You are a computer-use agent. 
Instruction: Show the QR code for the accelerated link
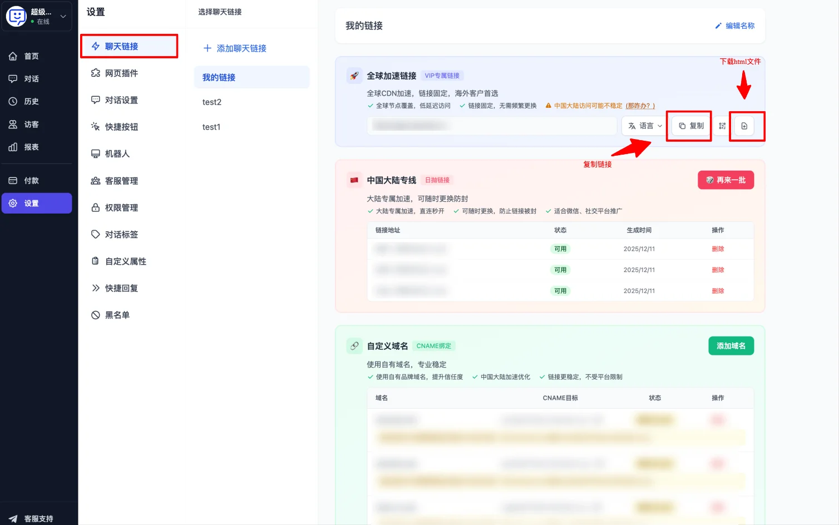722,126
